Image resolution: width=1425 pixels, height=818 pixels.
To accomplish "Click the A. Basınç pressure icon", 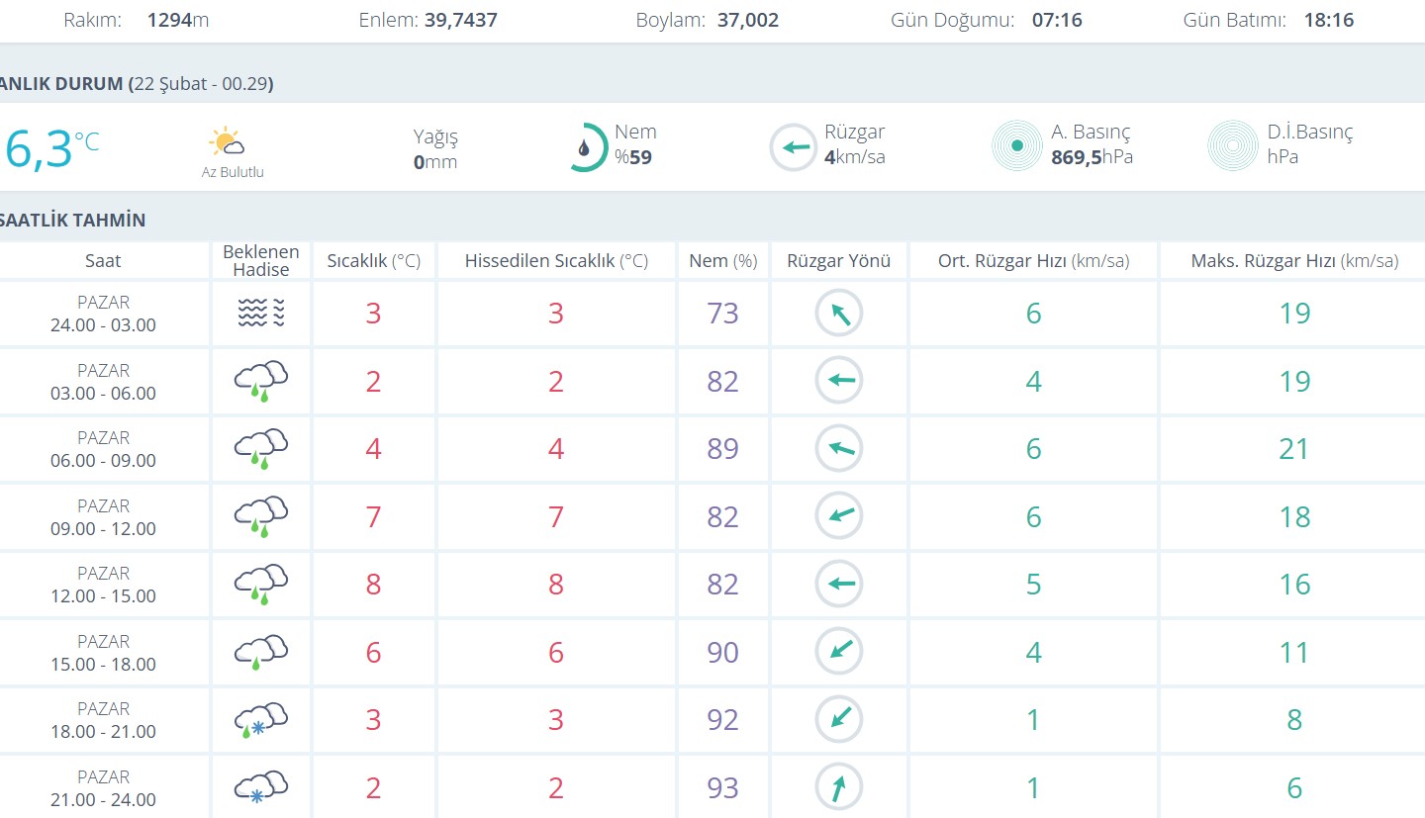I will [1016, 146].
